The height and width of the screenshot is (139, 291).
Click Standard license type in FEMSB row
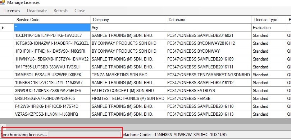click(269, 99)
